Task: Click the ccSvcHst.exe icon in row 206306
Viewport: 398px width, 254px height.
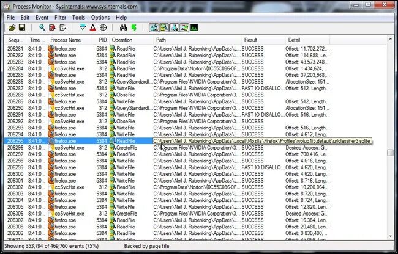Action: 51,213
